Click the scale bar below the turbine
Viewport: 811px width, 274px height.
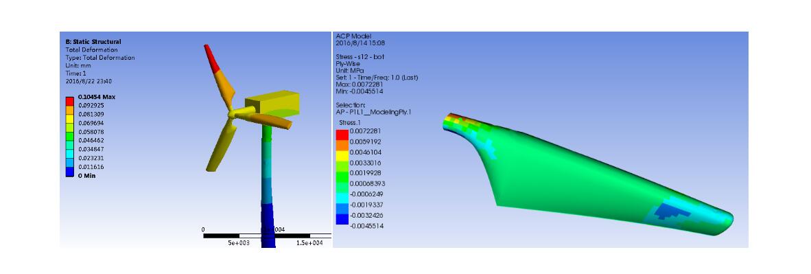coord(267,236)
